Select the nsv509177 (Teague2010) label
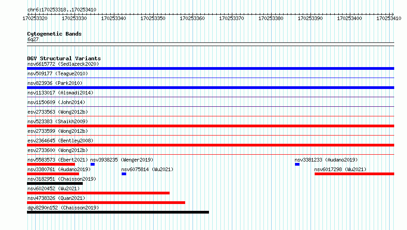 [58, 73]
